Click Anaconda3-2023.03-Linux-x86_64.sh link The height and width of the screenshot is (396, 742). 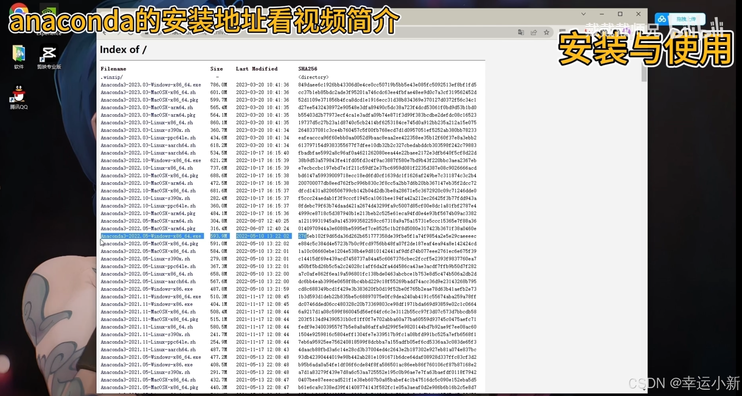(147, 123)
